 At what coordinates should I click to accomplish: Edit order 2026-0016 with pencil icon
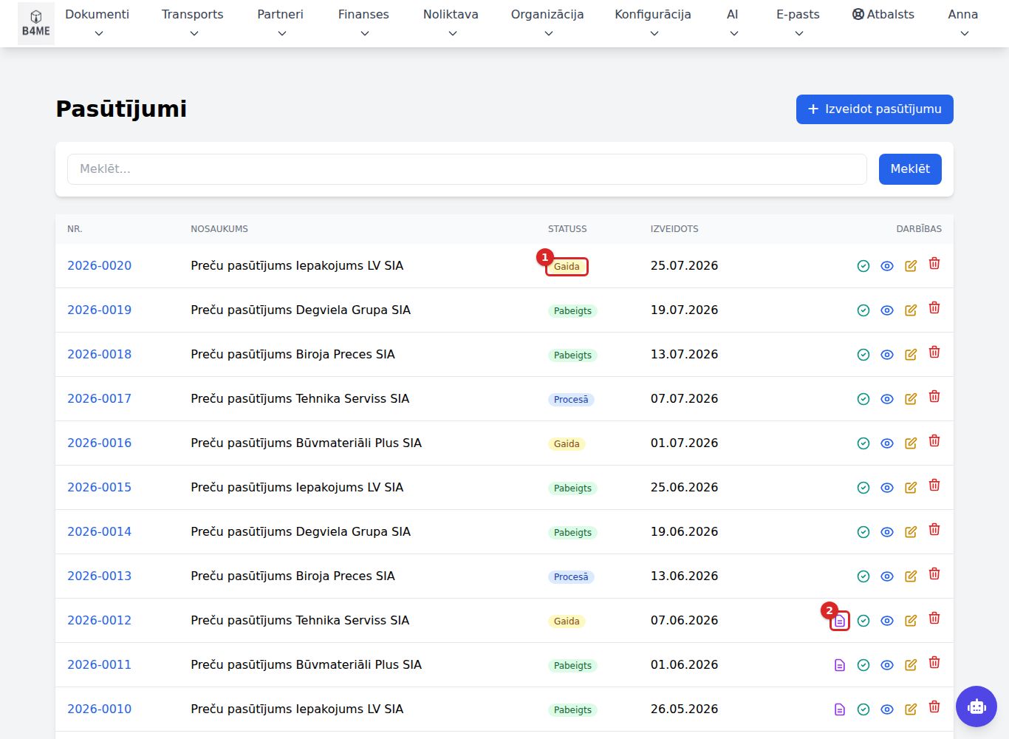coord(911,443)
